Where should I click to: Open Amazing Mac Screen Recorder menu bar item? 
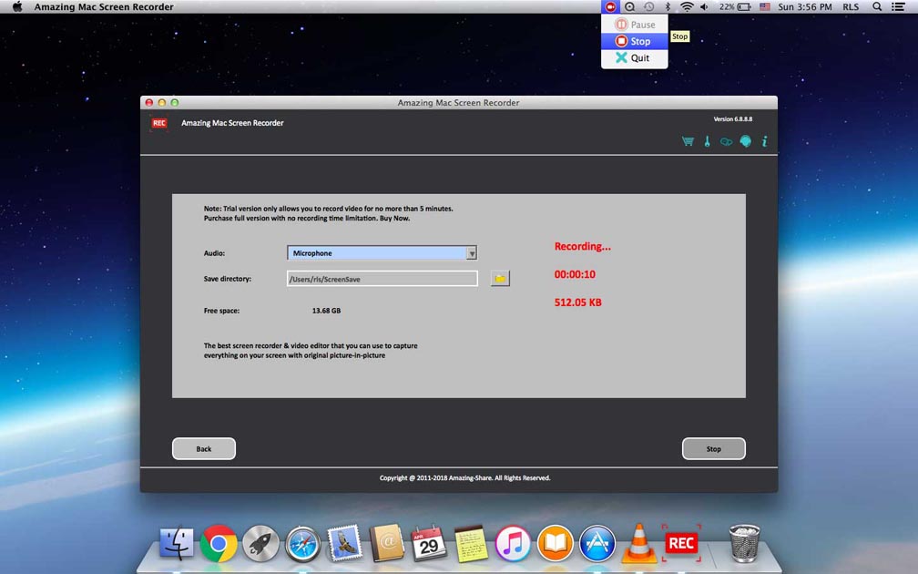[x=104, y=7]
